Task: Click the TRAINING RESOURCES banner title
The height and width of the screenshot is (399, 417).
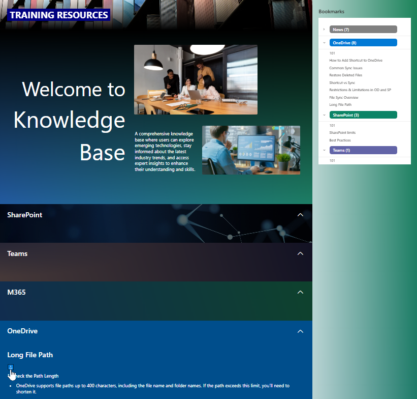Action: (x=59, y=15)
